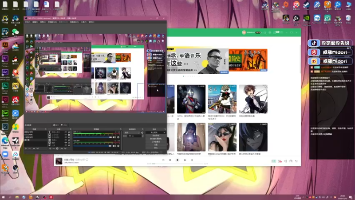The image size is (355, 200).
Task: Pop out the Audio Mixer dock panel
Action: click(x=121, y=129)
